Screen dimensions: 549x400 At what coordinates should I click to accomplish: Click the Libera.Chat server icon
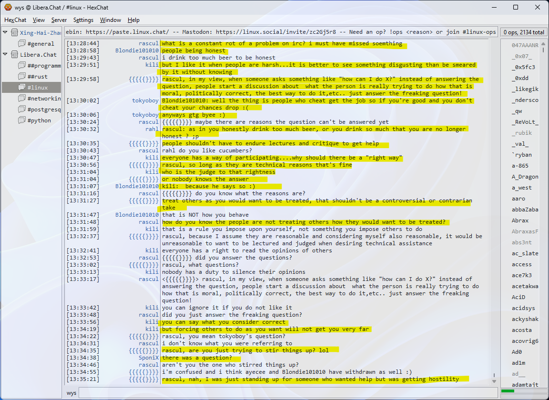pyautogui.click(x=14, y=55)
